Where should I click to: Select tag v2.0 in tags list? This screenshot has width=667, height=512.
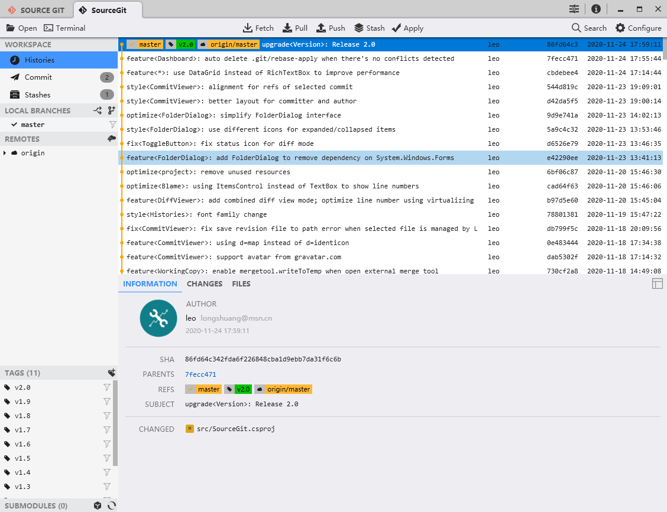[56, 387]
